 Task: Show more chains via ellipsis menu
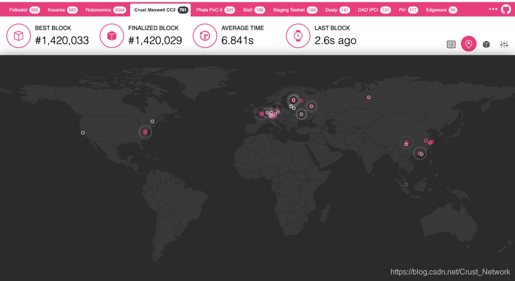click(493, 9)
